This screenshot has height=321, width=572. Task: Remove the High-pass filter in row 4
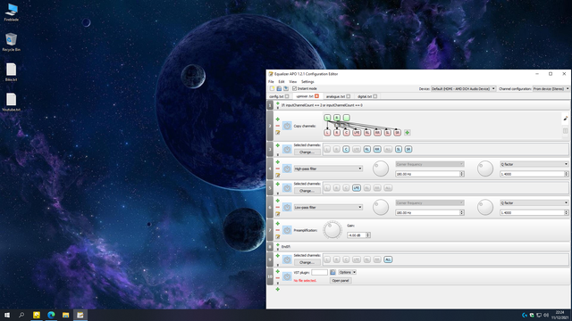click(278, 169)
